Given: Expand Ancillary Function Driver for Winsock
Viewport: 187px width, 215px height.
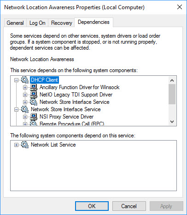Looking at the screenshot, I should click(25, 87).
